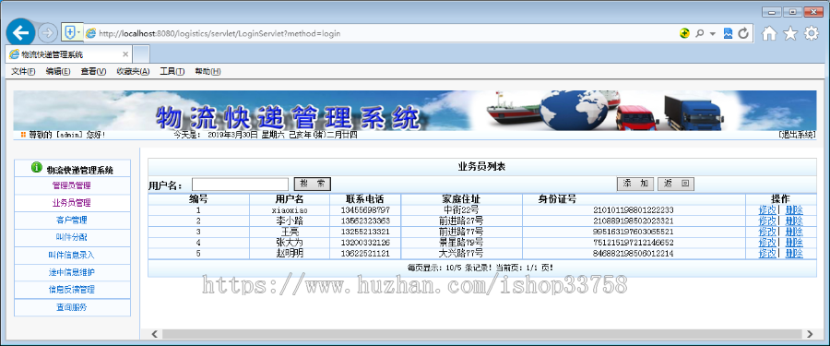830x346 pixels.
Task: Select the address cell 大兴路77号
Action: (x=461, y=254)
